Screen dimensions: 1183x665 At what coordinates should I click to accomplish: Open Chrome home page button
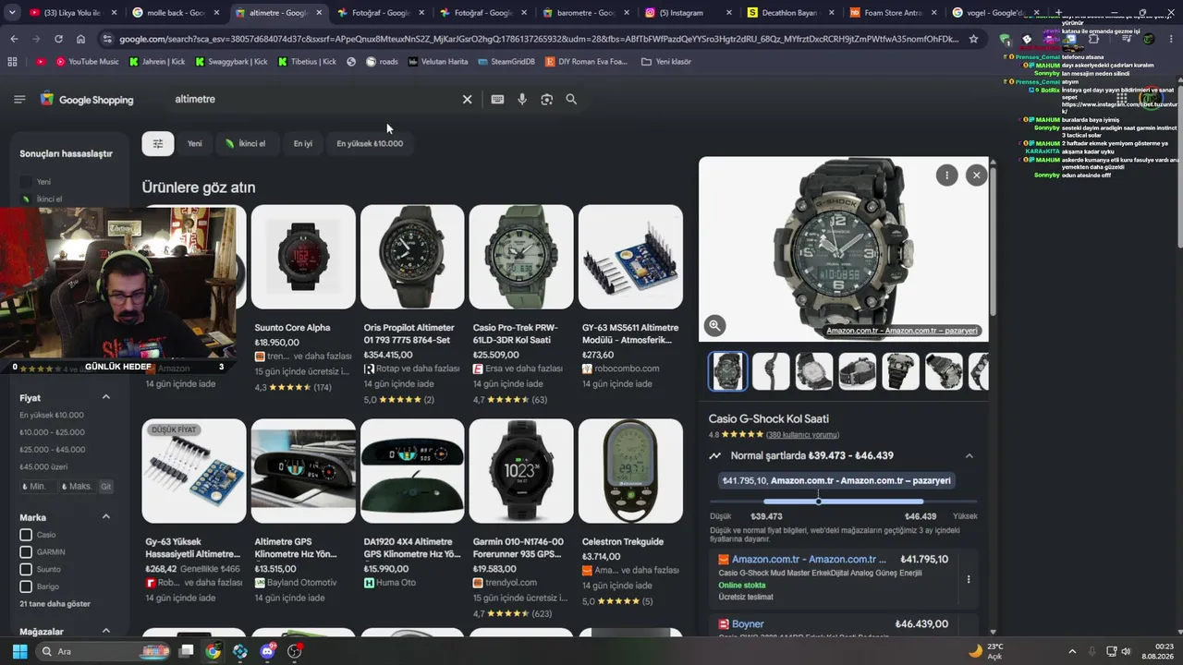[80, 39]
